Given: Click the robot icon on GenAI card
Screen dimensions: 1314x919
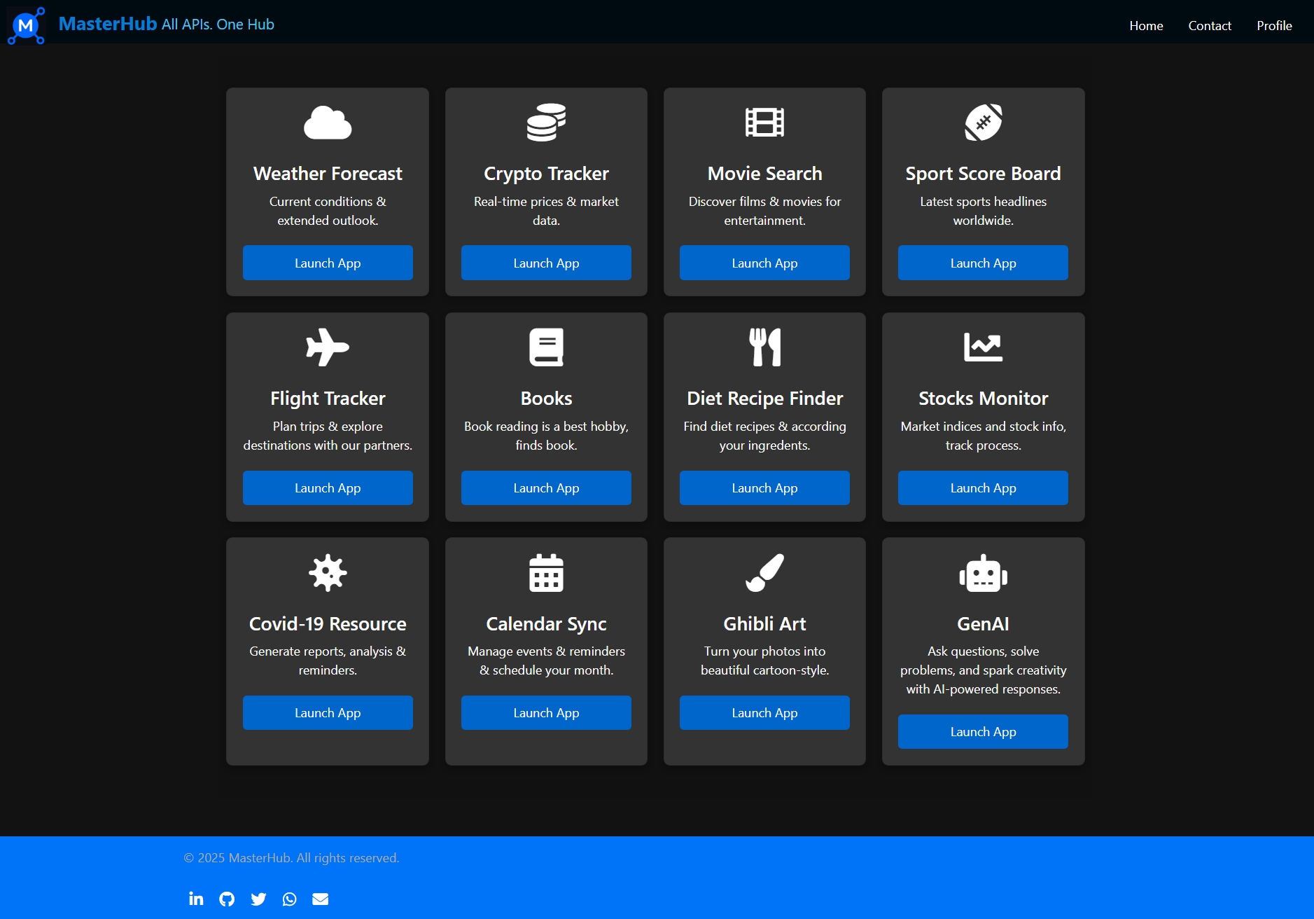Looking at the screenshot, I should coord(983,574).
